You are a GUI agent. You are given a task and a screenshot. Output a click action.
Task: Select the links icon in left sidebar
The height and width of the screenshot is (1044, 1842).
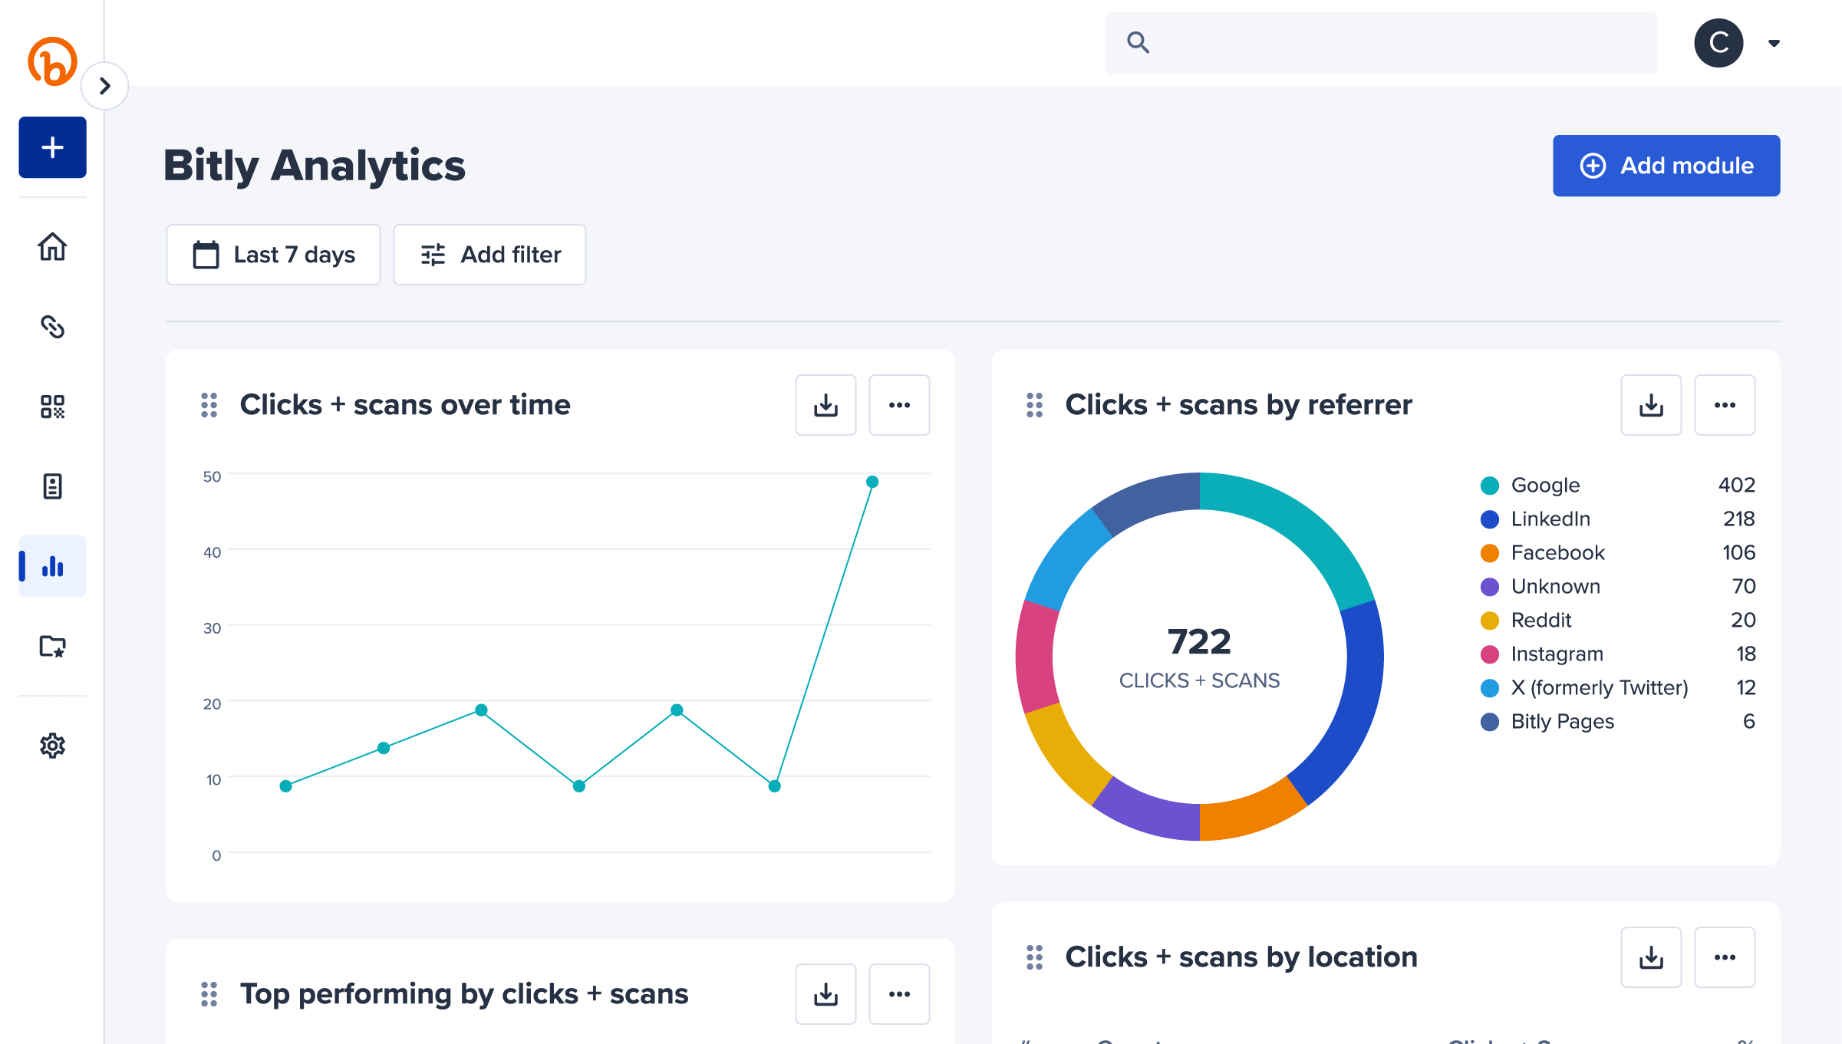click(x=53, y=327)
